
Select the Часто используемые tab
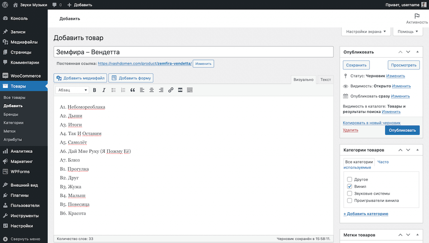pyautogui.click(x=366, y=165)
